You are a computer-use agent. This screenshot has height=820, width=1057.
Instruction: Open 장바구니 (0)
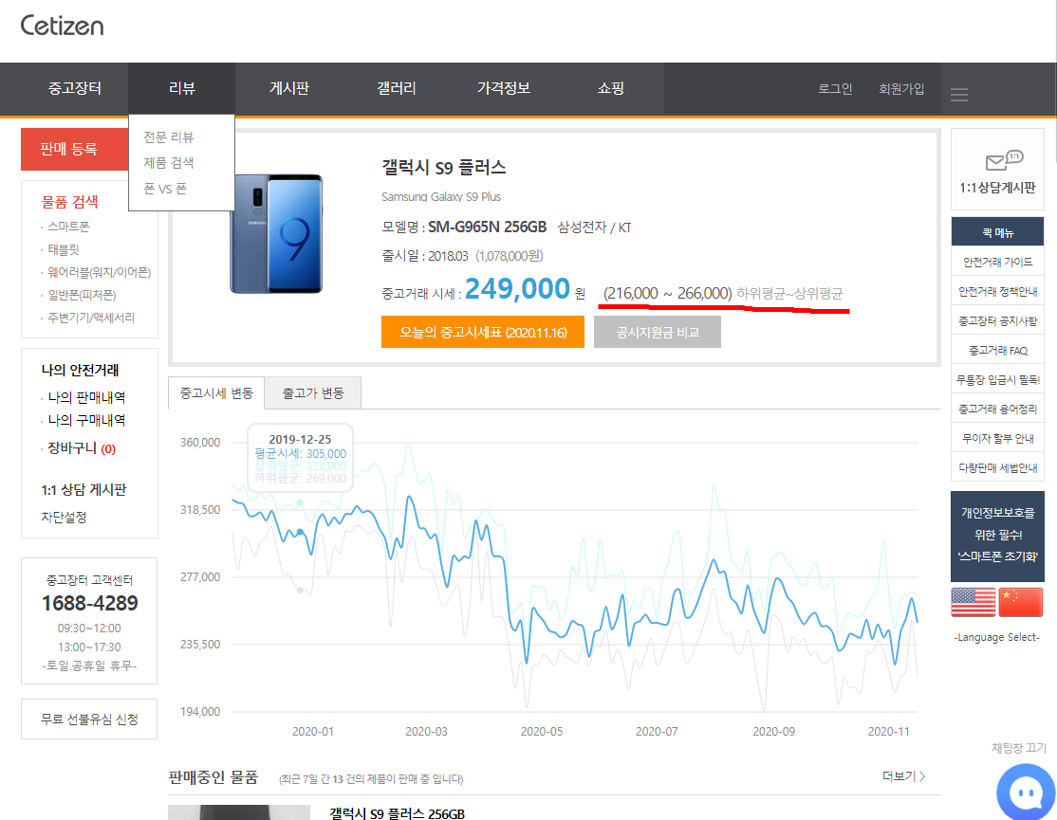[82, 448]
